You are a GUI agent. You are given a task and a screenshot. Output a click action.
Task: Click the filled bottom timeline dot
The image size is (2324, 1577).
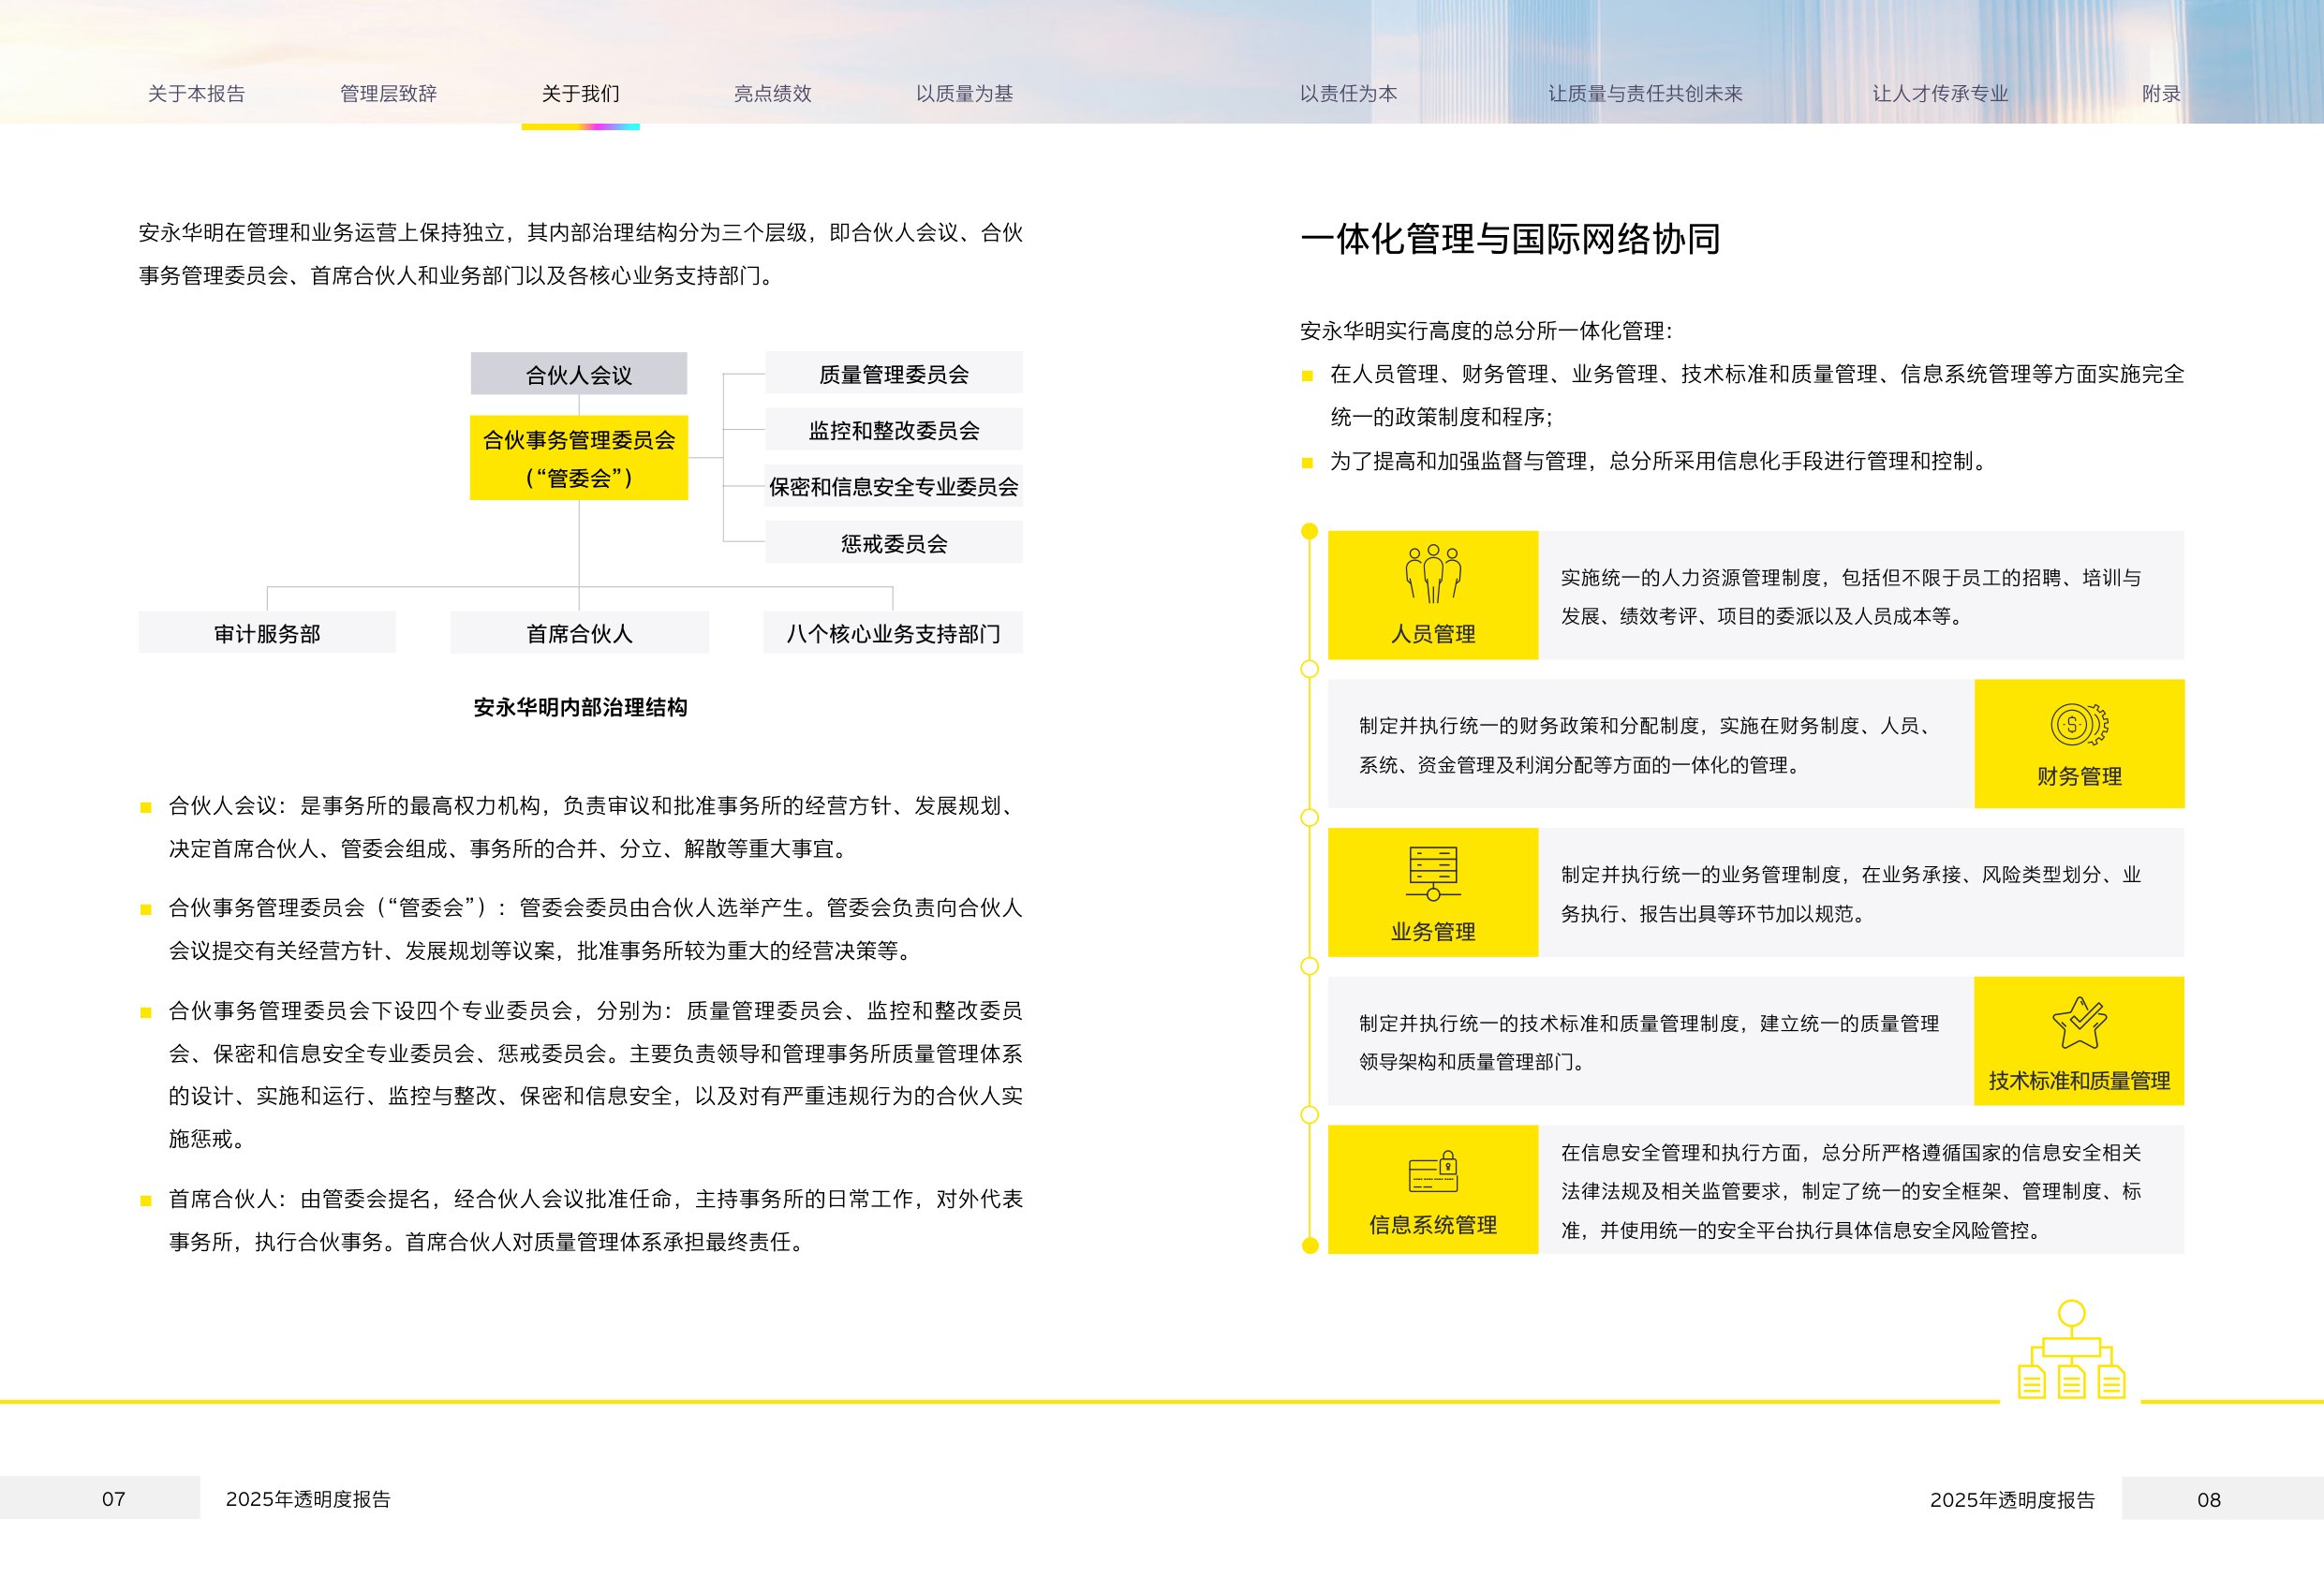pyautogui.click(x=1309, y=1245)
